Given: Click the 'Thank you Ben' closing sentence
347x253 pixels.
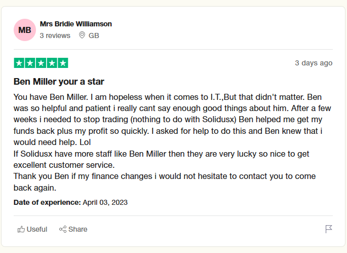Looking at the screenshot, I should pyautogui.click(x=165, y=182).
